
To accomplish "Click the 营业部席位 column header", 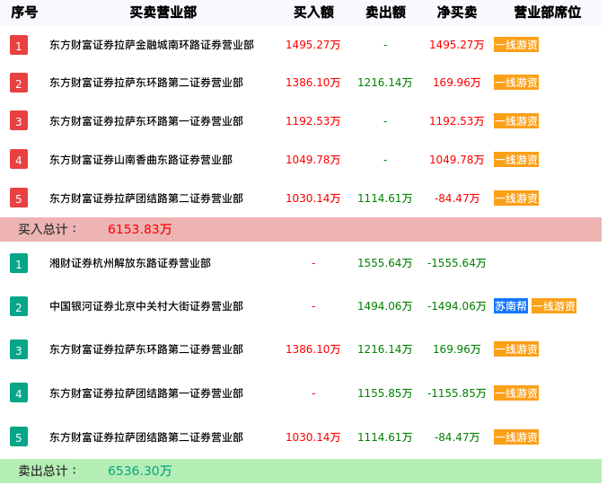I will 547,13.
